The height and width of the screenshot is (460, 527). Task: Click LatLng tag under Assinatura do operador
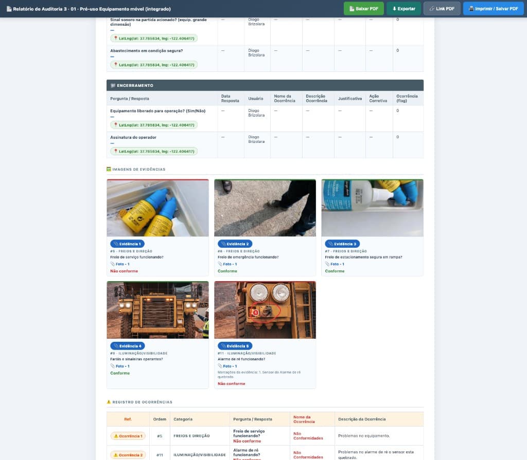154,152
